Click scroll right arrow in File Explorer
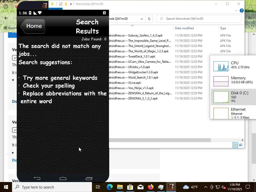Screen dimensions: 256x192 pyautogui.click(x=242, y=140)
